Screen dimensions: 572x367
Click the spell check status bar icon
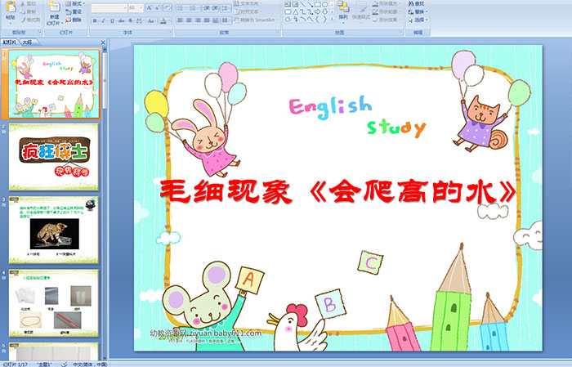pos(64,364)
